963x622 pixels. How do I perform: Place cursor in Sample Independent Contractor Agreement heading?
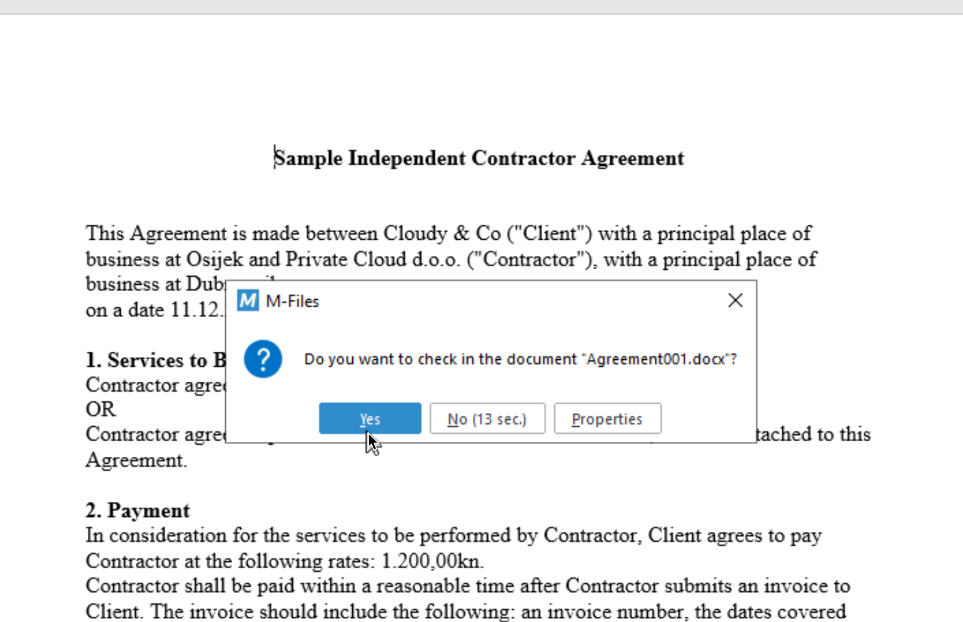(x=479, y=159)
